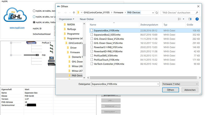This screenshot has height=115, width=205.
Task: Go back in Öffnen dialog navigation
Action: (x=59, y=13)
